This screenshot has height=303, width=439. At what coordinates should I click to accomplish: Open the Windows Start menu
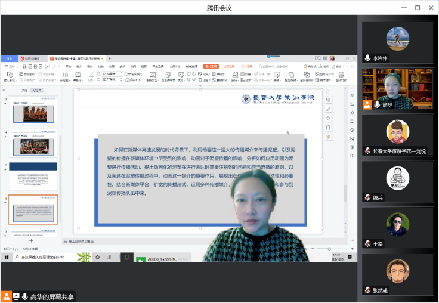tap(7, 257)
